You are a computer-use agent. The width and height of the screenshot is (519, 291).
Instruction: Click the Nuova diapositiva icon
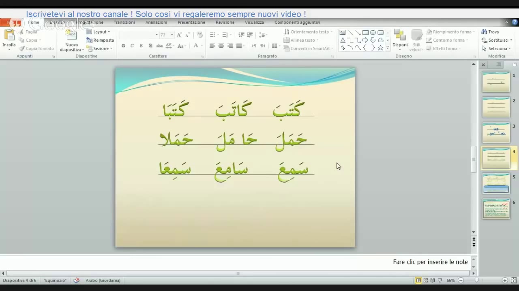pyautogui.click(x=71, y=36)
